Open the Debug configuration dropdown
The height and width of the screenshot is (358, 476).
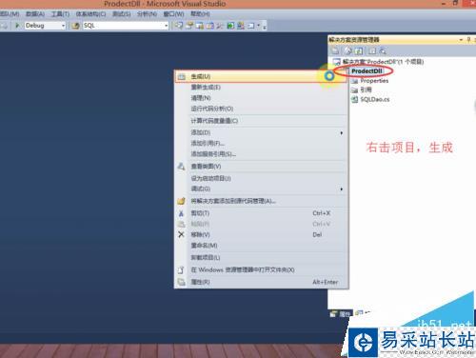coord(63,26)
